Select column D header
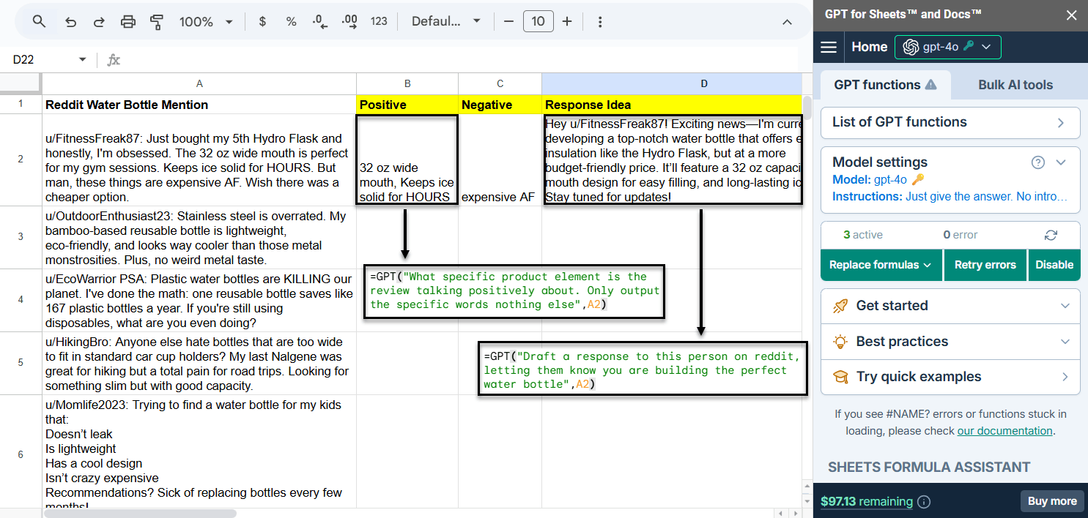This screenshot has width=1088, height=518. coord(672,83)
